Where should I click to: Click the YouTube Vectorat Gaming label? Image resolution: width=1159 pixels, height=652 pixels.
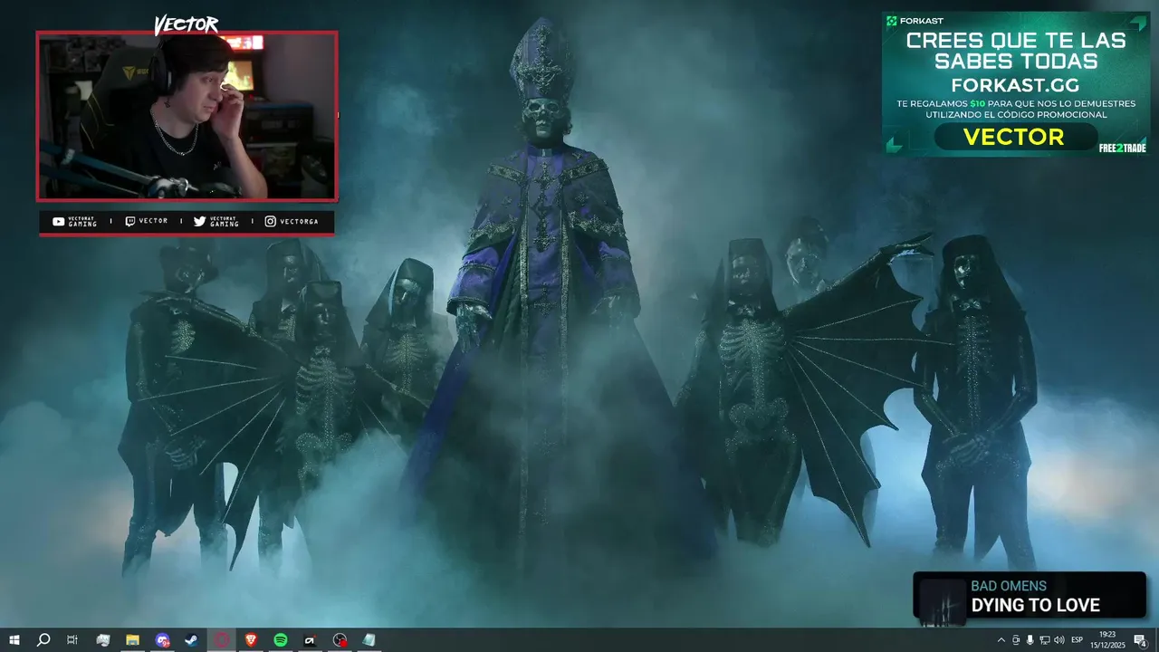click(75, 222)
